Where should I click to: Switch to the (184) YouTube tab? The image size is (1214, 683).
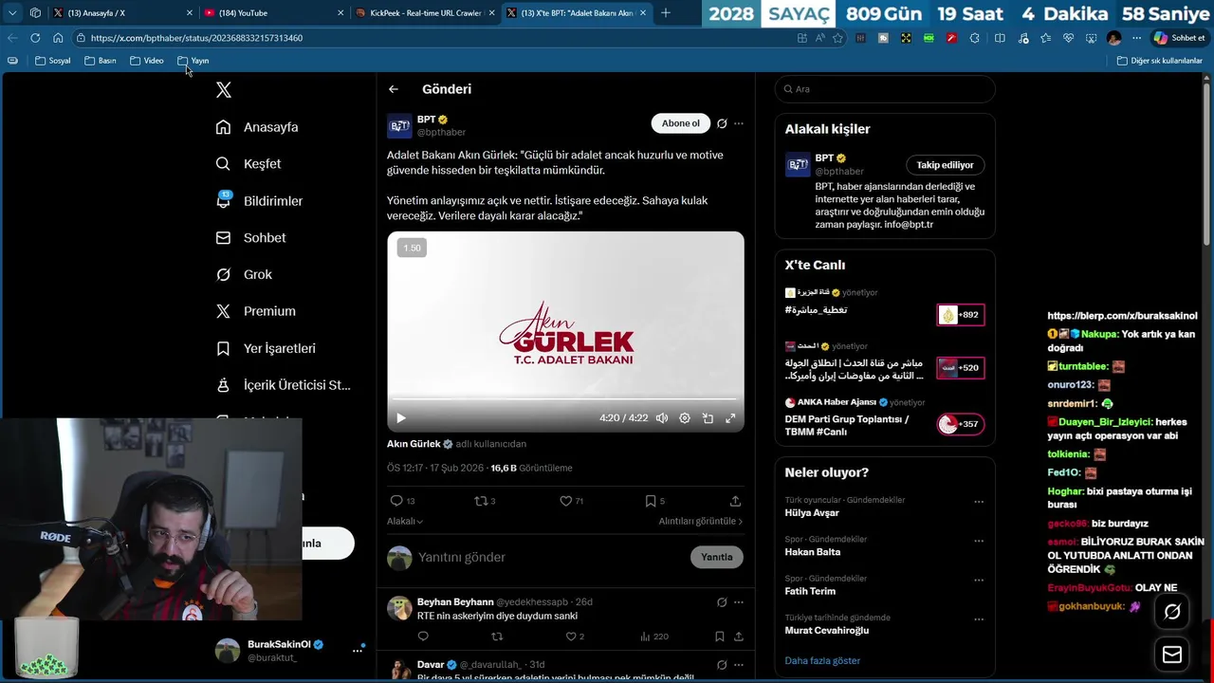point(273,13)
